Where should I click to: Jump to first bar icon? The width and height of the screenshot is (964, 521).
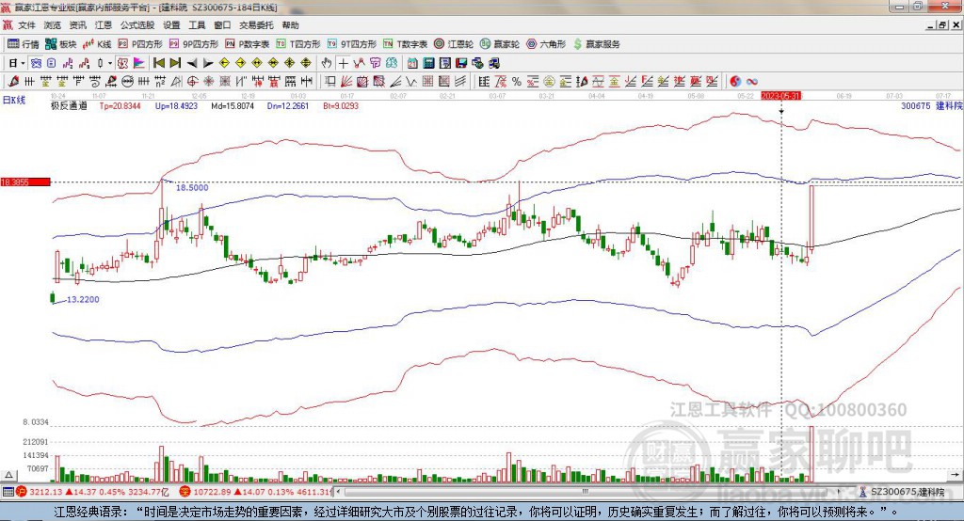(x=158, y=63)
